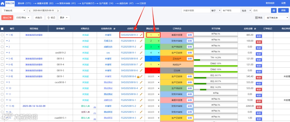
Task: Select row 4 checkbox
Action: (2, 53)
